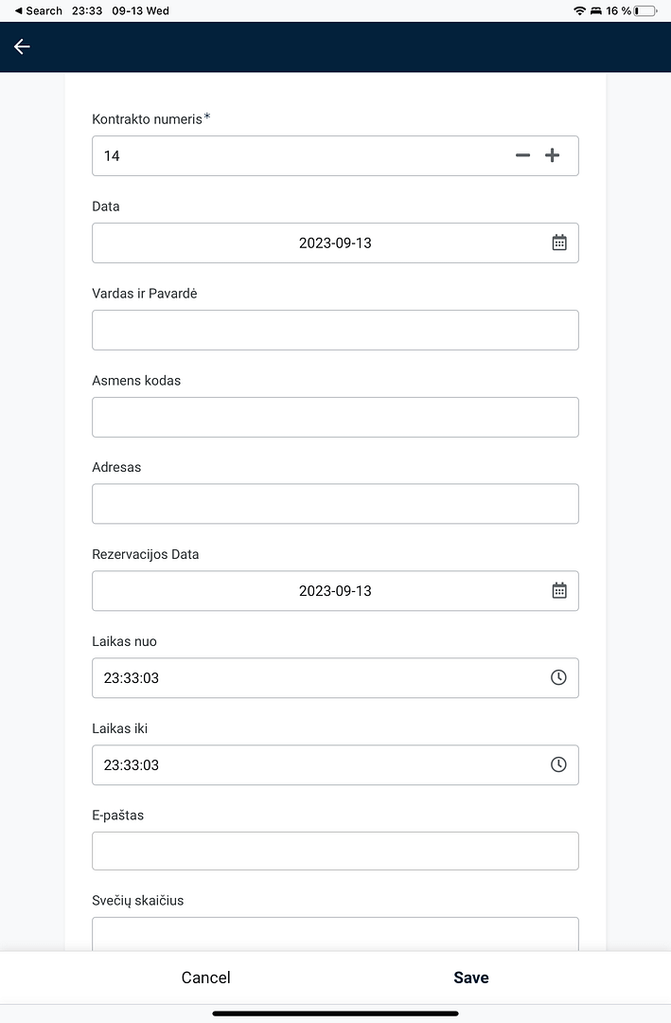The height and width of the screenshot is (1023, 671).
Task: Select the E-paštas text field
Action: tap(335, 851)
